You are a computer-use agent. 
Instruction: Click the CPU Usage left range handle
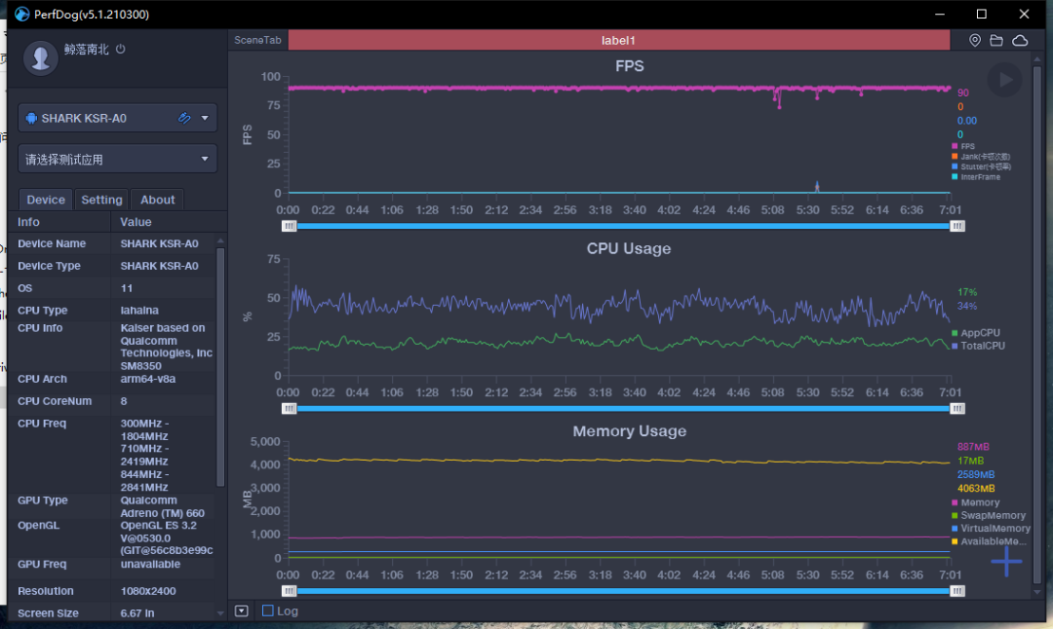click(x=289, y=409)
